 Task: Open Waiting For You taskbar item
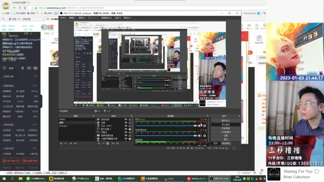[x=197, y=179]
